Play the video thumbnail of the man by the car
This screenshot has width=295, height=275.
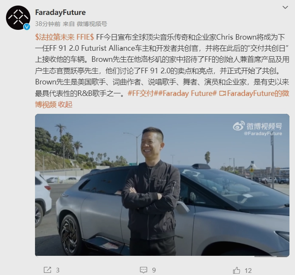tap(162, 185)
